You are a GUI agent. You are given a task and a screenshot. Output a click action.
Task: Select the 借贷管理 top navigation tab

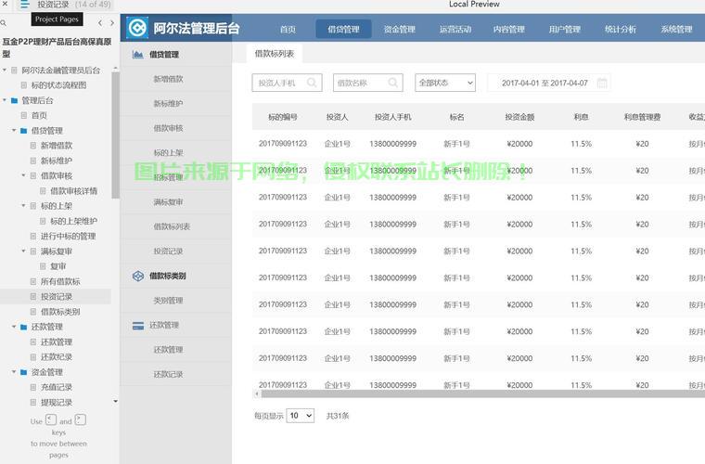(x=343, y=29)
